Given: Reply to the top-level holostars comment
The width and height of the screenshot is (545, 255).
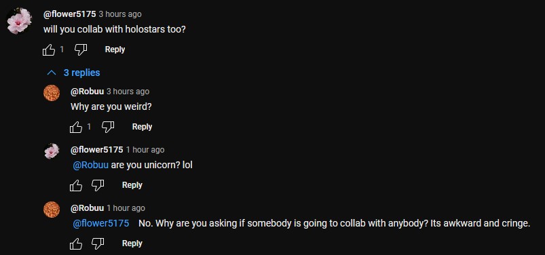Looking at the screenshot, I should point(115,50).
